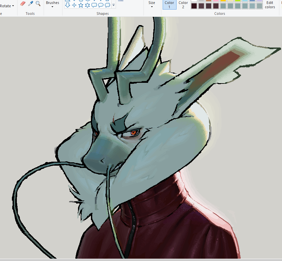Open the Edit colors dialog
The height and width of the screenshot is (261, 282).
coord(270,5)
